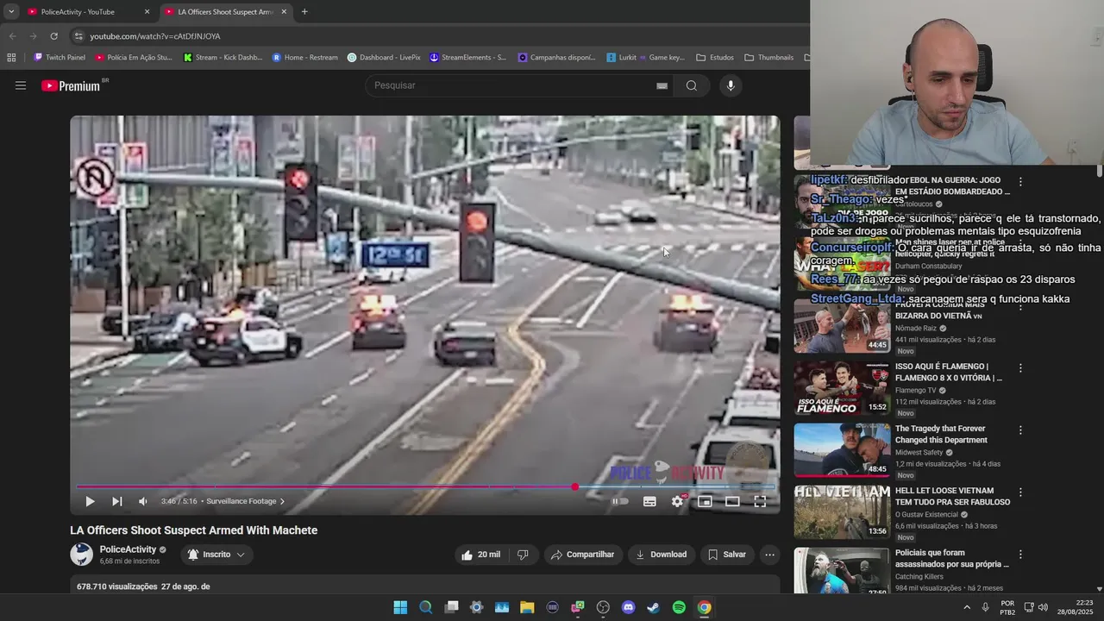Toggle the autoplay switch in the player

(620, 501)
